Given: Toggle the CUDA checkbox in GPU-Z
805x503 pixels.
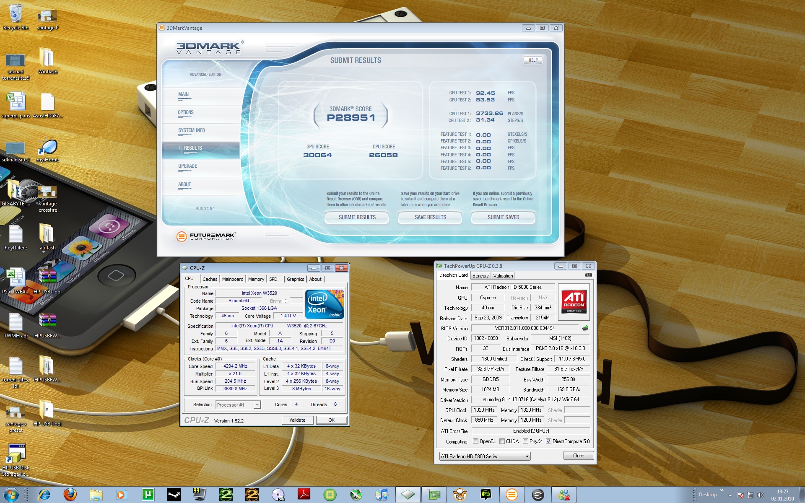Looking at the screenshot, I should (x=502, y=441).
